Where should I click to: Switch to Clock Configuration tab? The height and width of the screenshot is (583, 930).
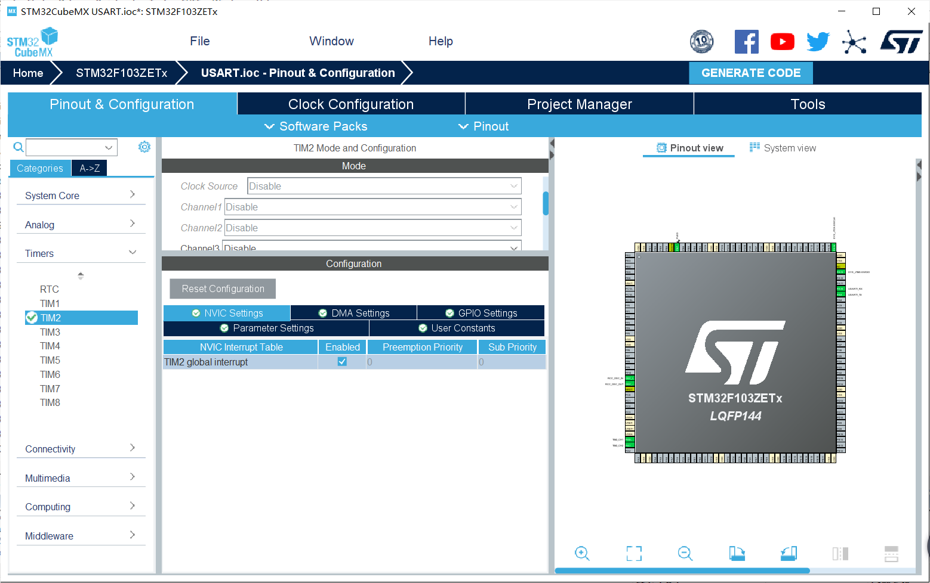point(351,104)
